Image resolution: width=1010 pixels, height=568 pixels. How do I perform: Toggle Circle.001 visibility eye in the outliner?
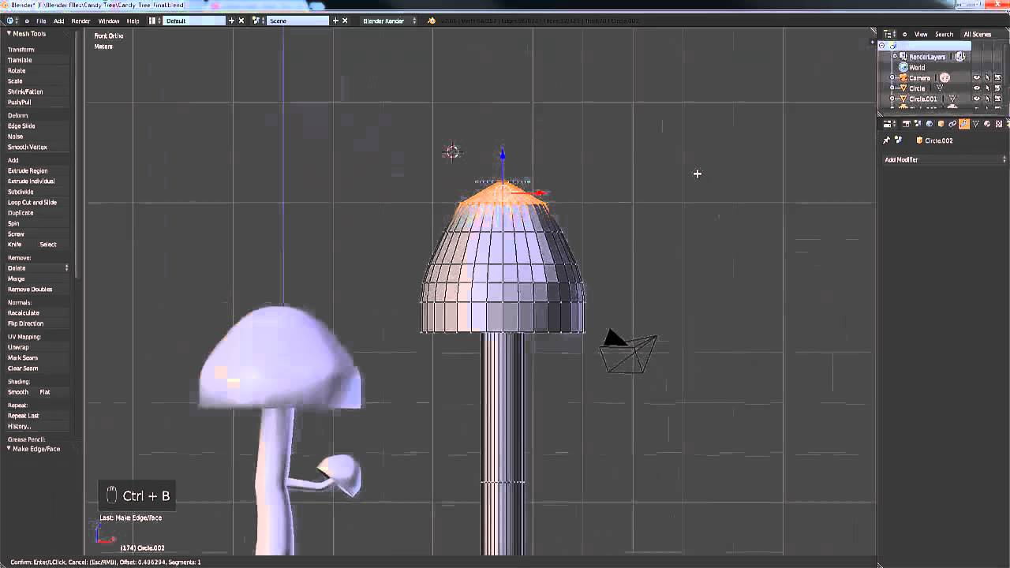click(x=976, y=99)
